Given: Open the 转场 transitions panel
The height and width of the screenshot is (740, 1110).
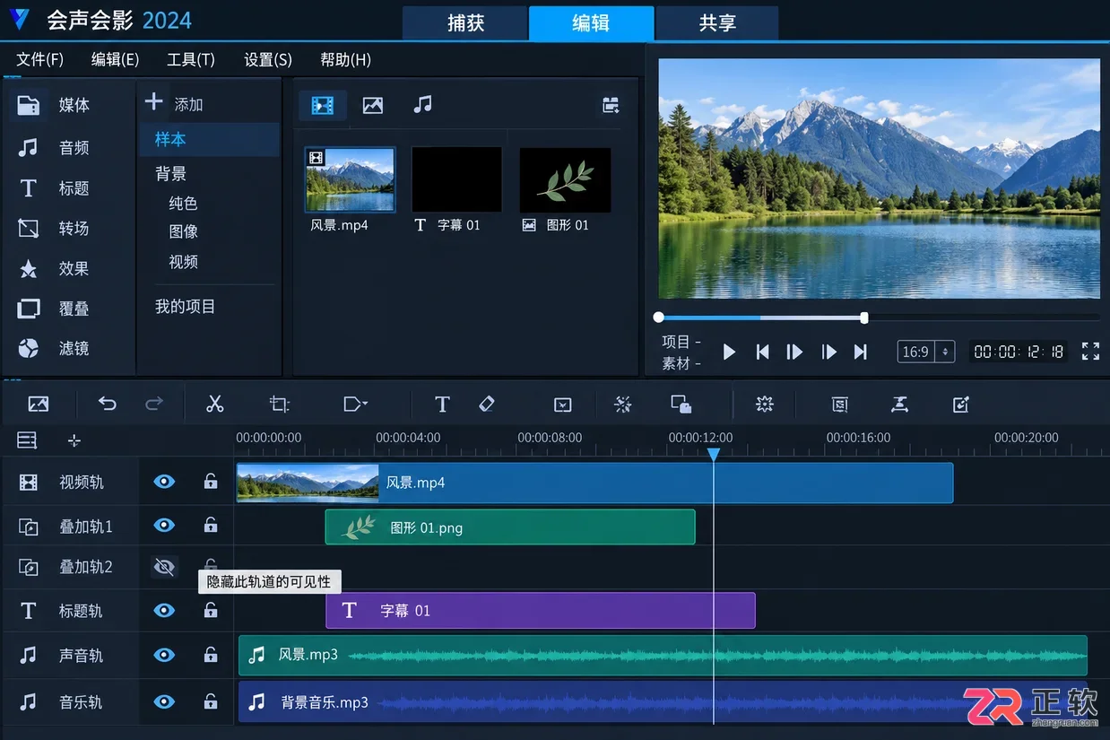Looking at the screenshot, I should point(54,229).
